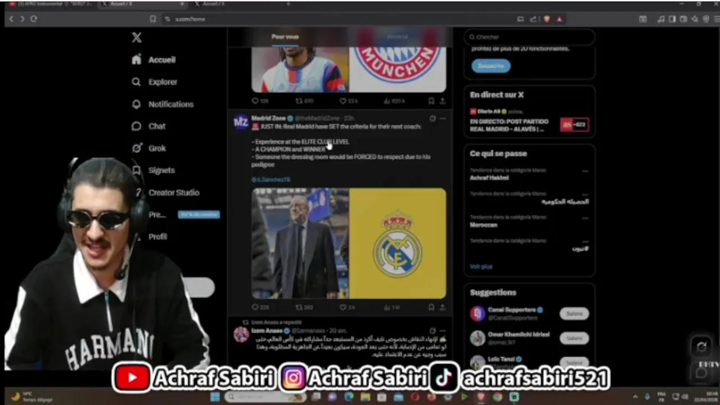Image resolution: width=720 pixels, height=405 pixels.
Task: Click the blue Souscrire button
Action: pyautogui.click(x=491, y=66)
